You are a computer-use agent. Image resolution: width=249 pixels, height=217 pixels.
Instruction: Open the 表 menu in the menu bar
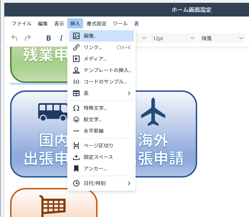[x=136, y=24]
